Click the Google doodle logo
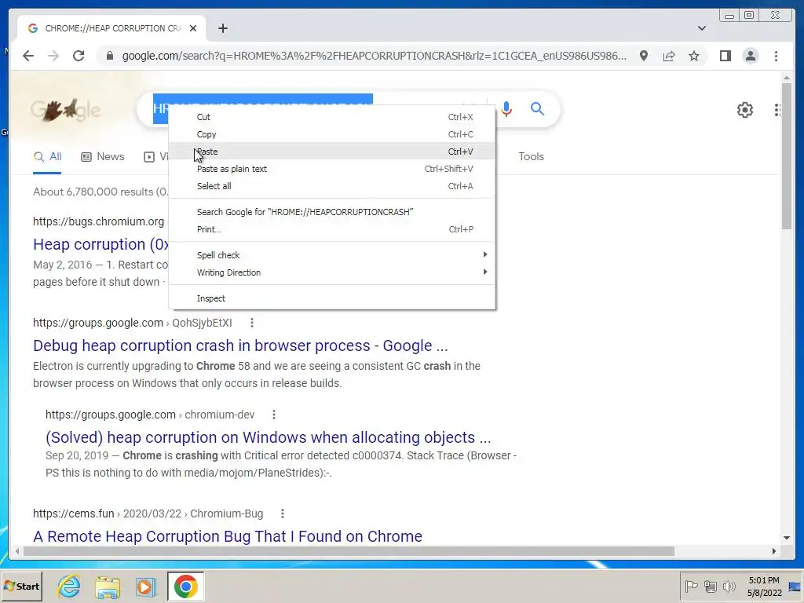 coord(65,110)
